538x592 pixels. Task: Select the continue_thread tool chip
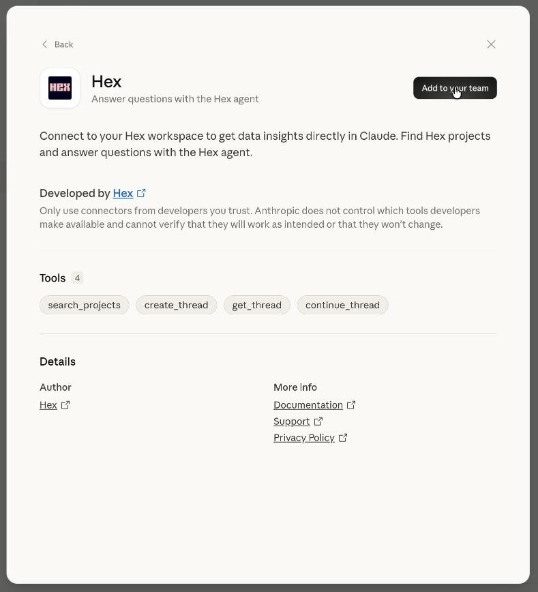pos(342,305)
